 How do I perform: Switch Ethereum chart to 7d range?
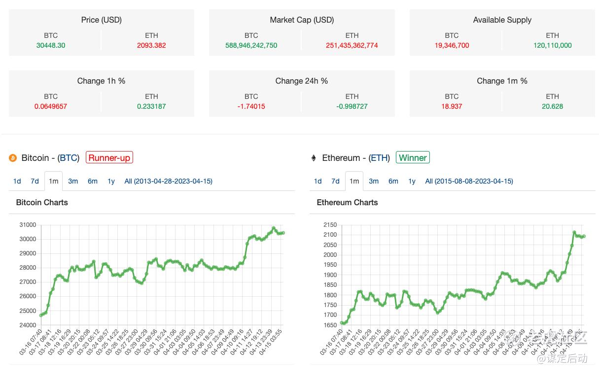point(335,181)
